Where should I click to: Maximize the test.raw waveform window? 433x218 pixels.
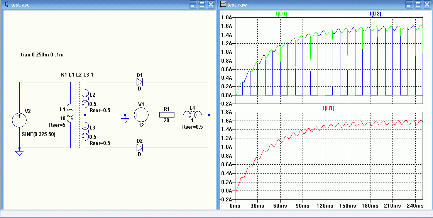[418, 4]
